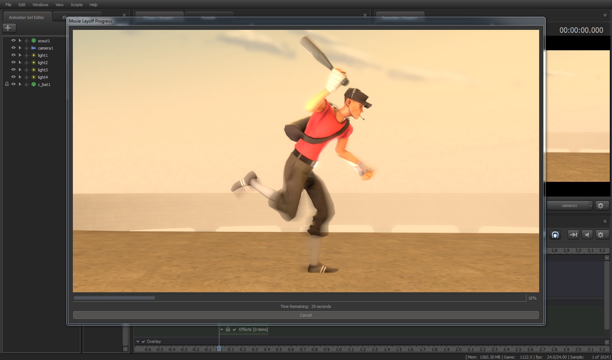Cancel the movie layoff render

pyautogui.click(x=306, y=315)
